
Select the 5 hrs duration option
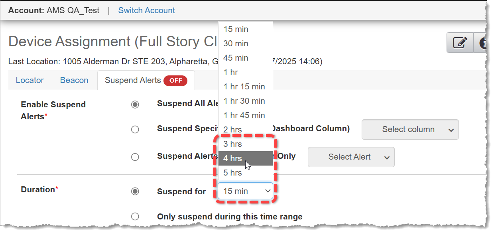click(x=245, y=173)
